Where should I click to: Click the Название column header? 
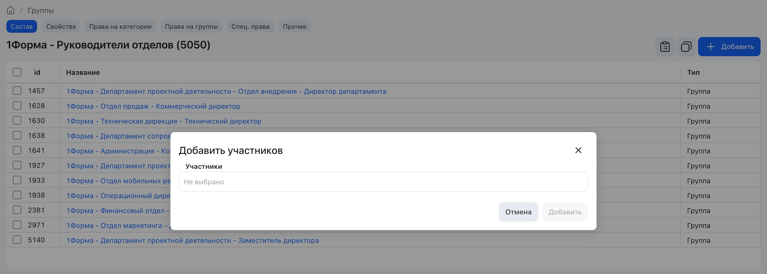[83, 72]
